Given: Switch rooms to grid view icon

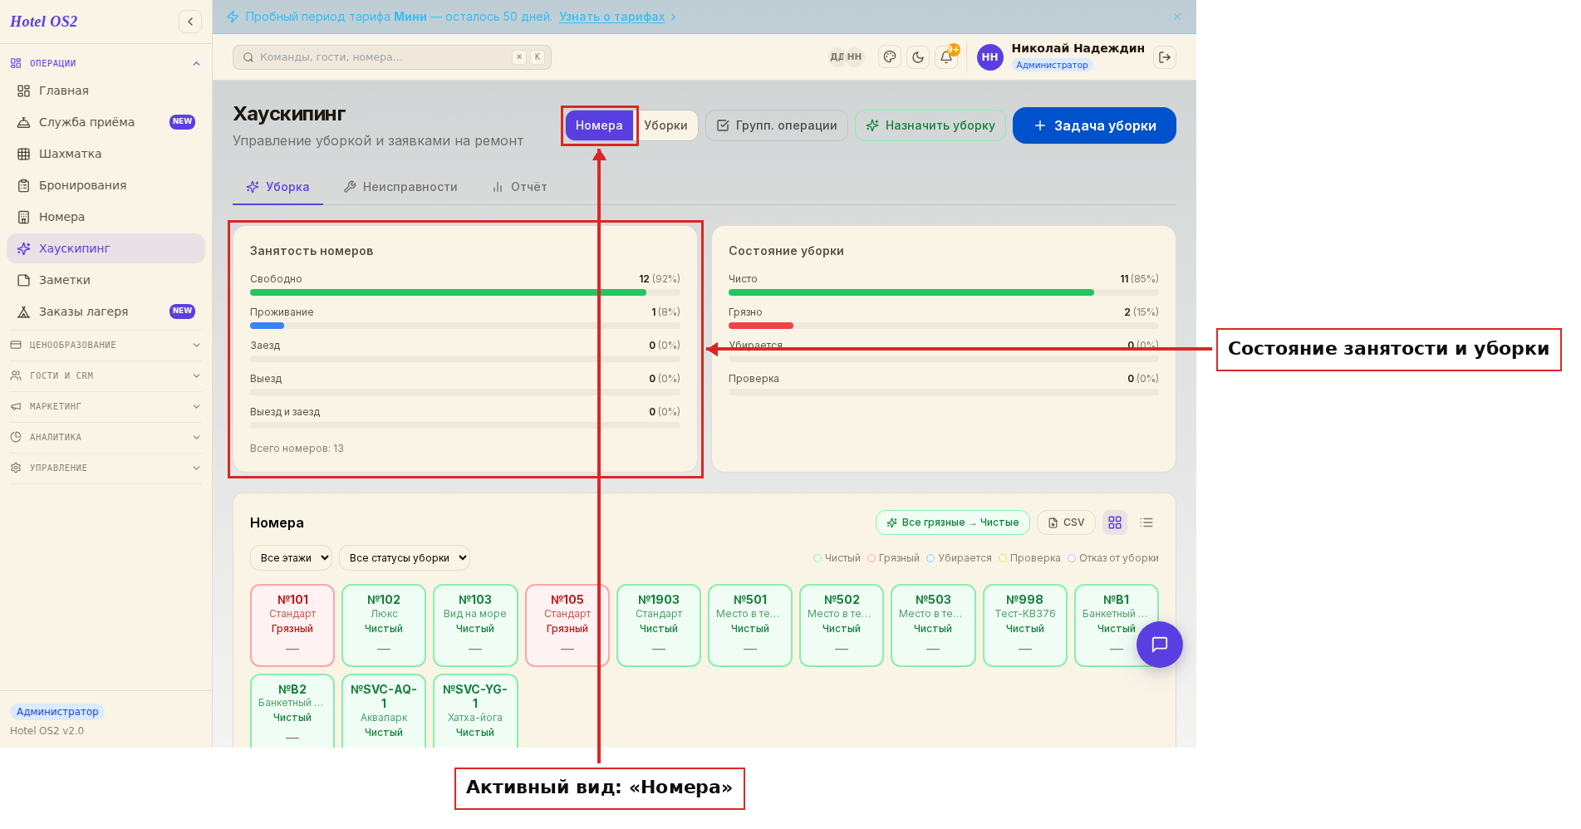Looking at the screenshot, I should click(x=1115, y=522).
